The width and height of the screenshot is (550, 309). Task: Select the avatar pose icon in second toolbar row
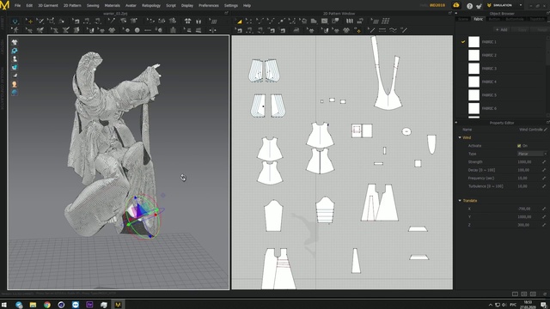(x=15, y=30)
